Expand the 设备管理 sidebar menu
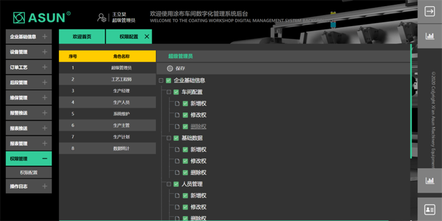The image size is (442, 221). 45,52
